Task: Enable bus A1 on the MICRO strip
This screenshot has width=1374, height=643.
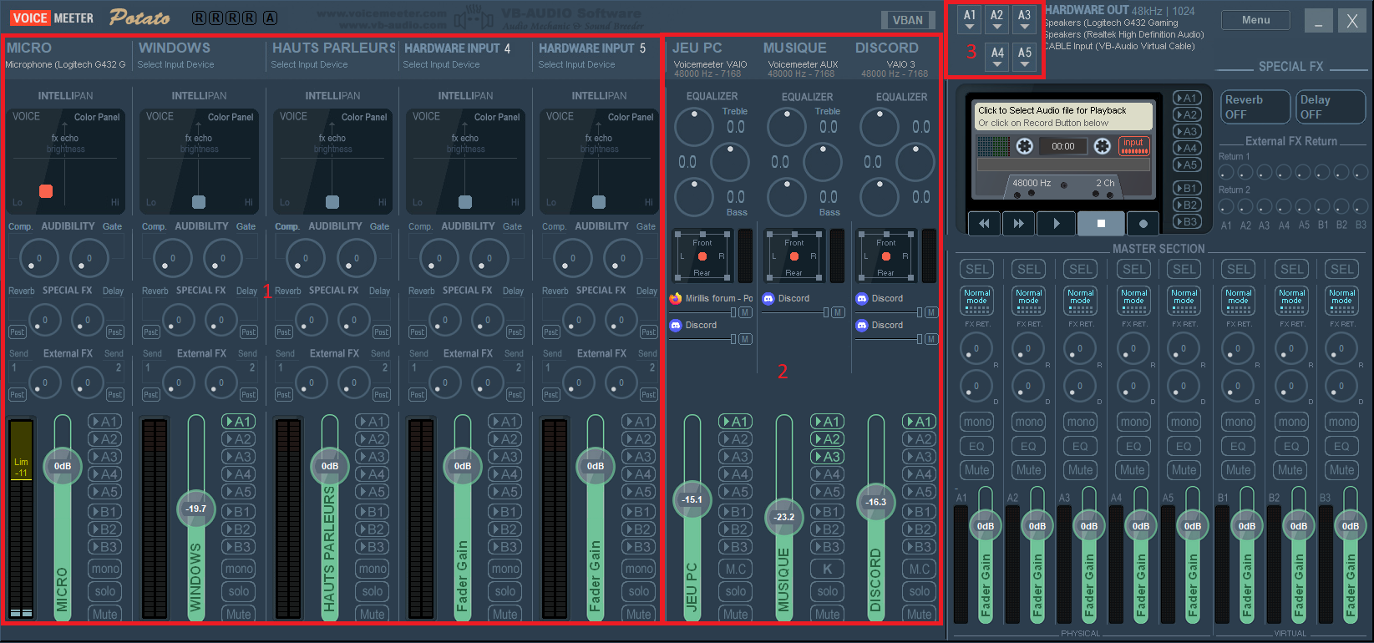Action: pyautogui.click(x=105, y=422)
